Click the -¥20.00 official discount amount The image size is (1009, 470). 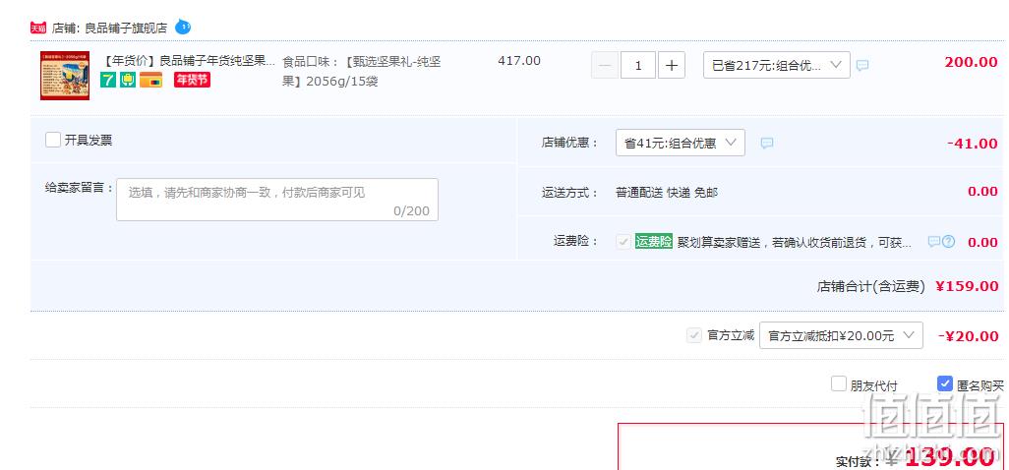968,335
